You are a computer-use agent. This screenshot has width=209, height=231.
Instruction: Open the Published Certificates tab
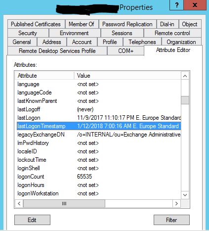pyautogui.click(x=36, y=24)
